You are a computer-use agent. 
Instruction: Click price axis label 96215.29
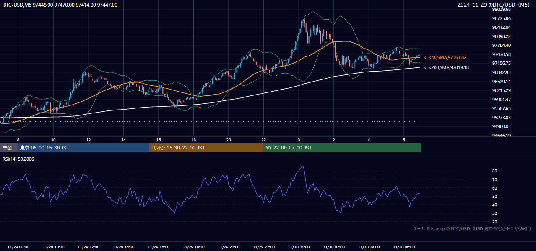502,90
